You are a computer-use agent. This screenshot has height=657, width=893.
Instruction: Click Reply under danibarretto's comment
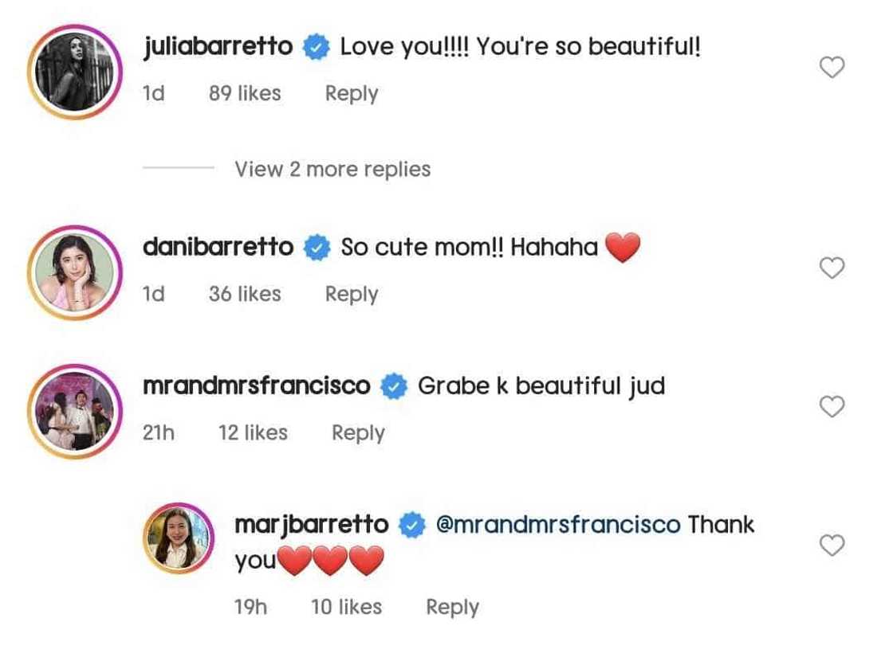(x=351, y=294)
